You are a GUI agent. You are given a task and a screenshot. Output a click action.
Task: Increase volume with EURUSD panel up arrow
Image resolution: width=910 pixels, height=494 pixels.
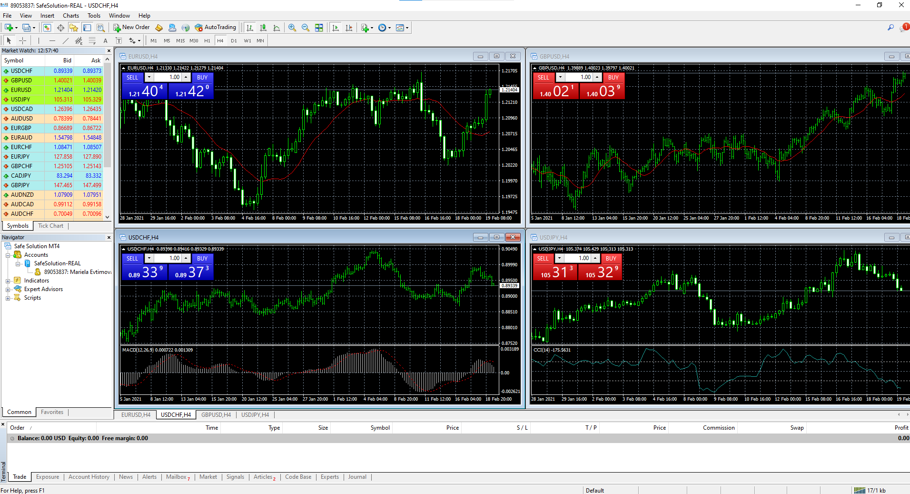pos(186,77)
